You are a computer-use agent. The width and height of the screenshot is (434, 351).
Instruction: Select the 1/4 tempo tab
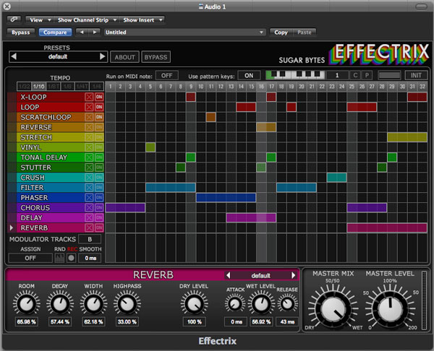tap(97, 87)
